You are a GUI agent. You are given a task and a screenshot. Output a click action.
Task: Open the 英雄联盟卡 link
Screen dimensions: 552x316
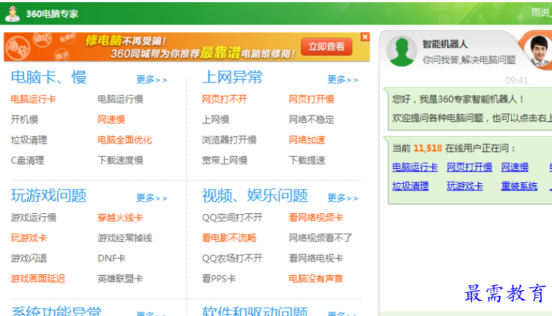[120, 279]
